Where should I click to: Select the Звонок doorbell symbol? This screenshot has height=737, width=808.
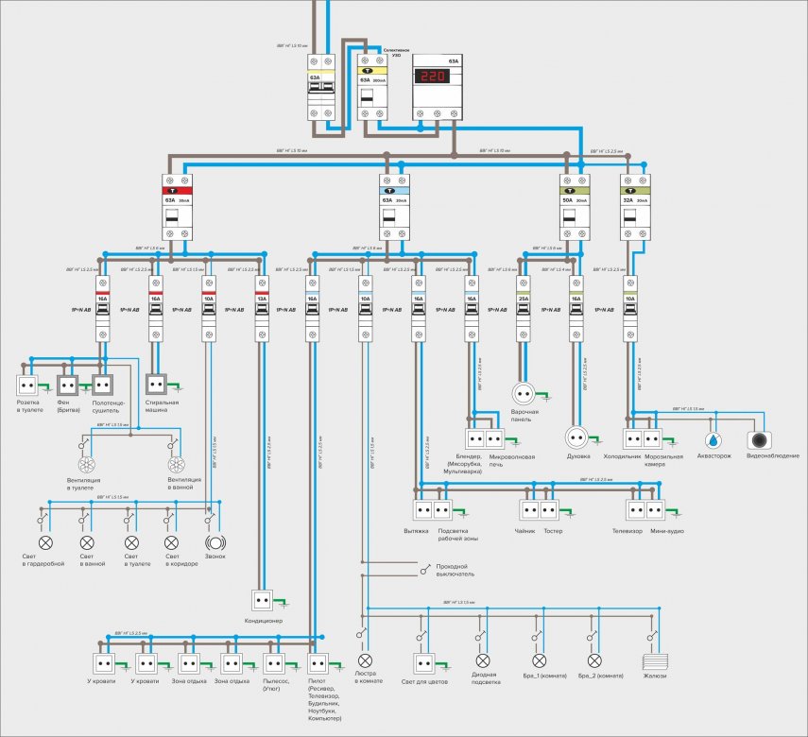(215, 543)
